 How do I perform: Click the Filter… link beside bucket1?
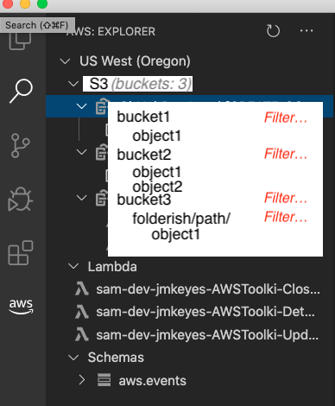(x=286, y=117)
